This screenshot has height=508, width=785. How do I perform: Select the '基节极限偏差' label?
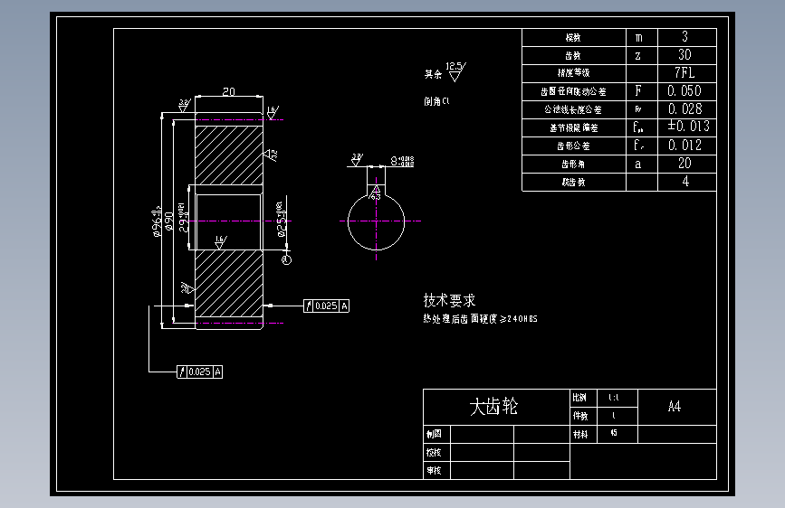click(574, 128)
